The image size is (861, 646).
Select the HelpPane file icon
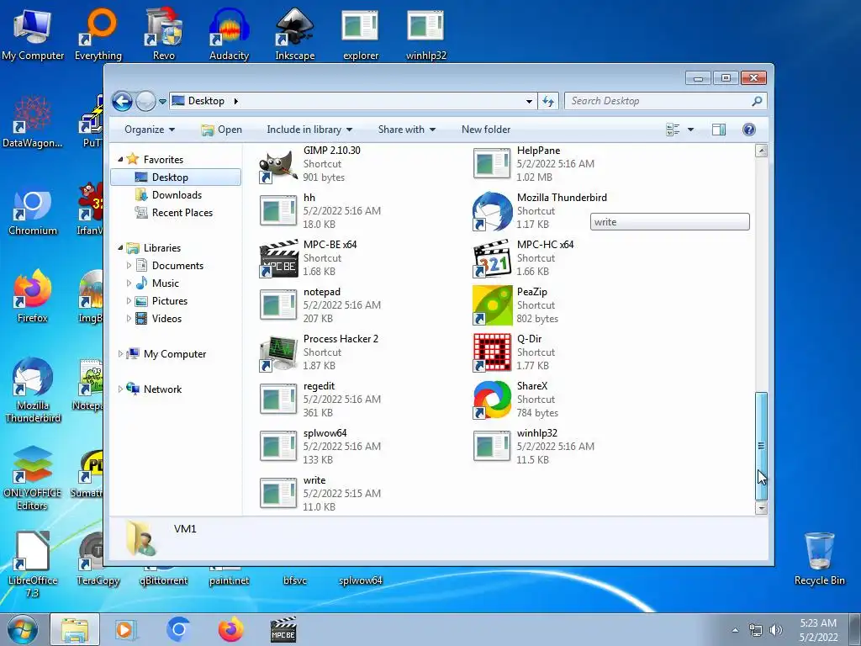(492, 164)
